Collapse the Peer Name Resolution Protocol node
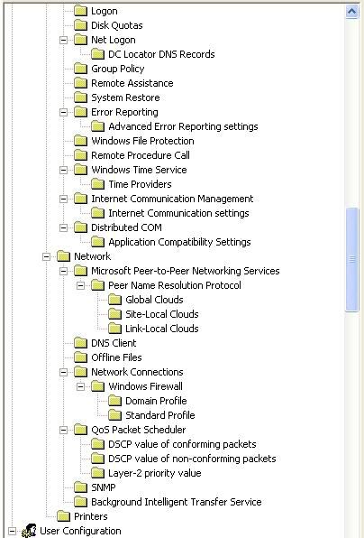Image resolution: width=364 pixels, height=538 pixels. [80, 285]
